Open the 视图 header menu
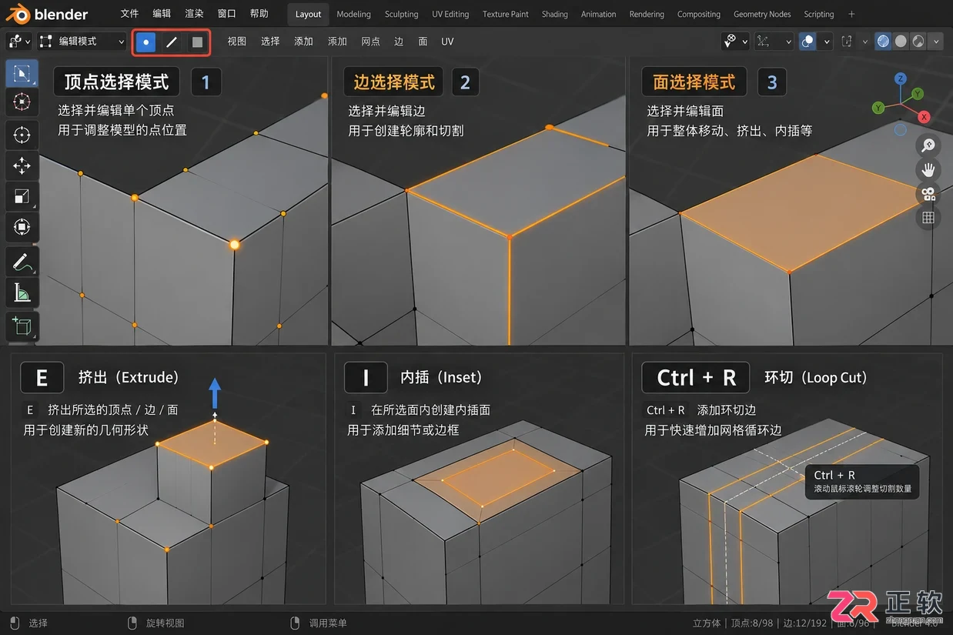Screen dimensions: 953x635 pos(237,42)
